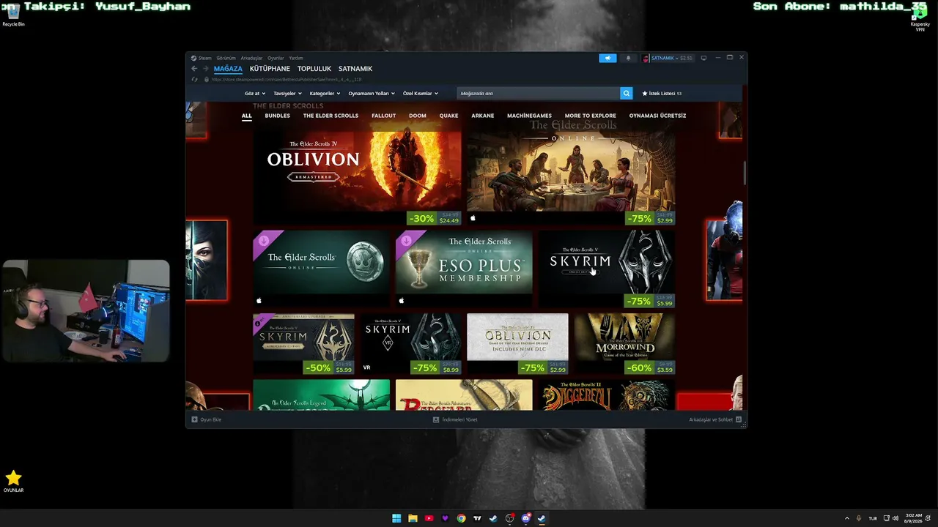
Task: Open Kaspersky VPN desktop shortcut
Action: (x=920, y=20)
